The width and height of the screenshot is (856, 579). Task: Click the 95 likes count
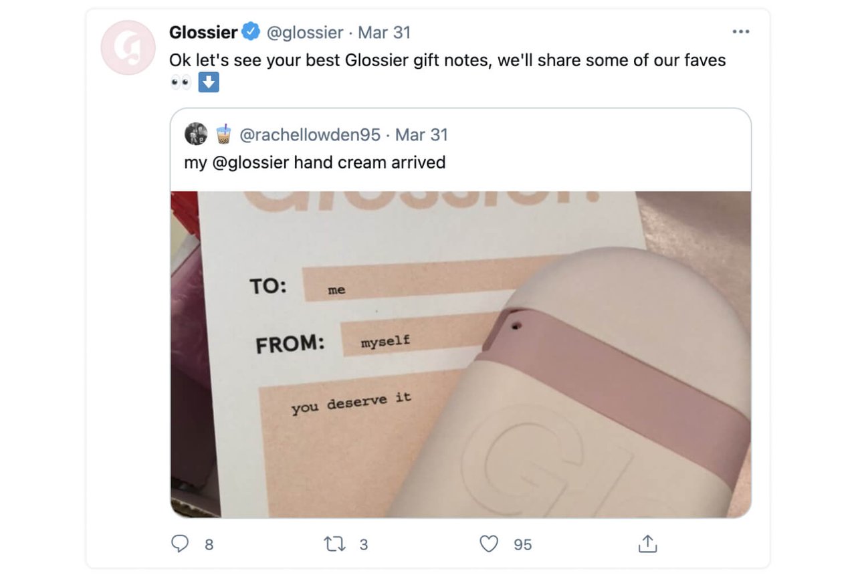click(x=522, y=545)
